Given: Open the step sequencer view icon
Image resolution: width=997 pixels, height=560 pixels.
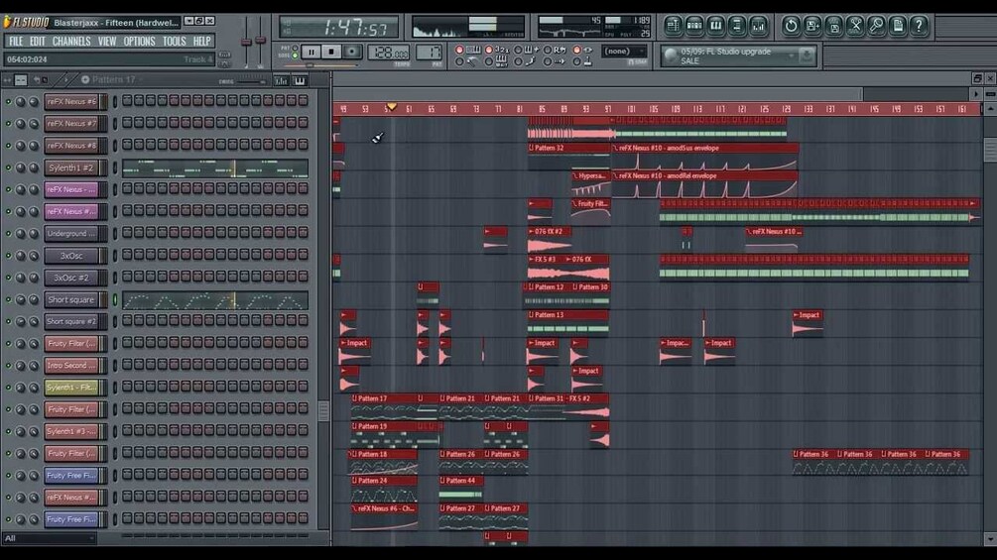Looking at the screenshot, I should pyautogui.click(x=694, y=26).
